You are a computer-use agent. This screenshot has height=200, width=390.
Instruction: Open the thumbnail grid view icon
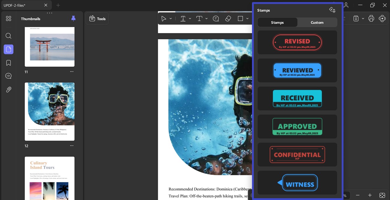point(8,19)
